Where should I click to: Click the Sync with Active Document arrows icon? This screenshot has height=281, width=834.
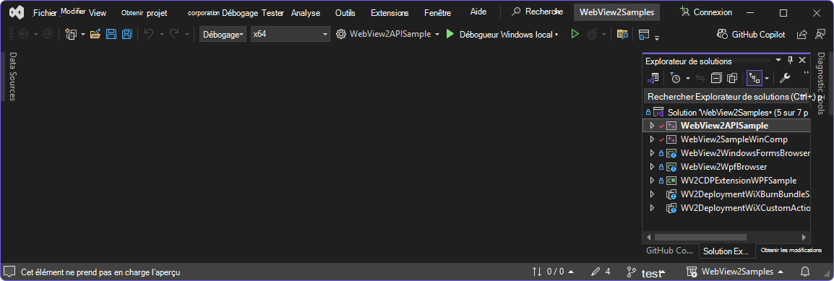click(700, 79)
